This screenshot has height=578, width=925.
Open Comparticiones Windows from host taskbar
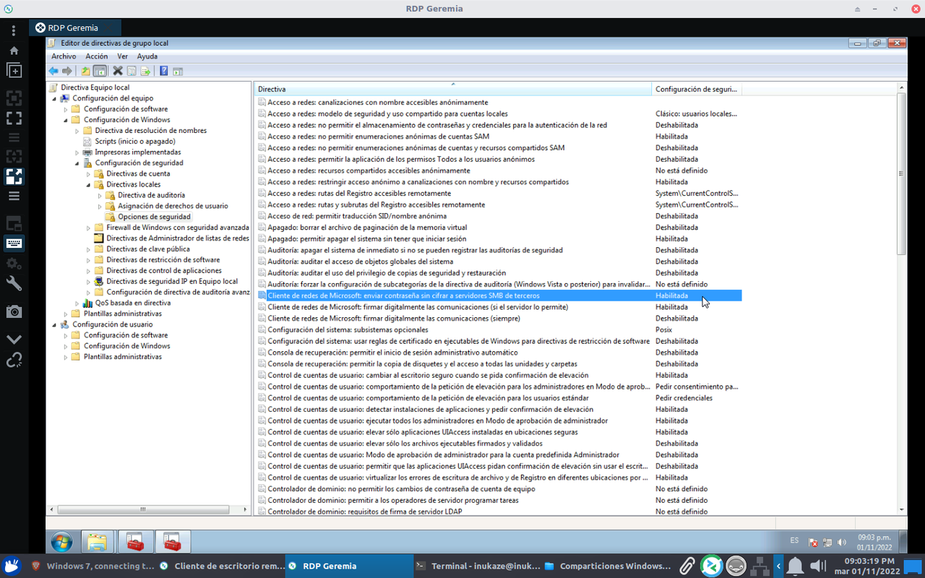[608, 566]
